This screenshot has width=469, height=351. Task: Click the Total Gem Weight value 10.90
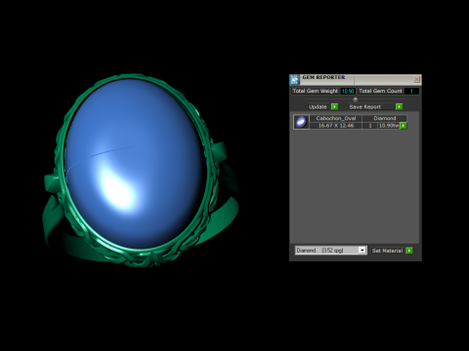tap(348, 92)
